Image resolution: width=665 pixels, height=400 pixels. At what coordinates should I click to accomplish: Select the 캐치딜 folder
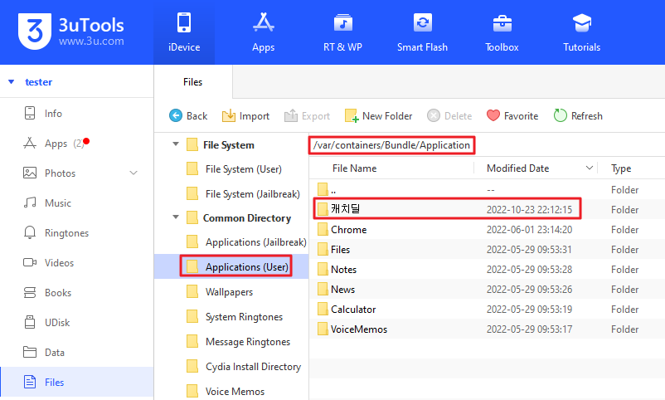[x=488, y=209]
